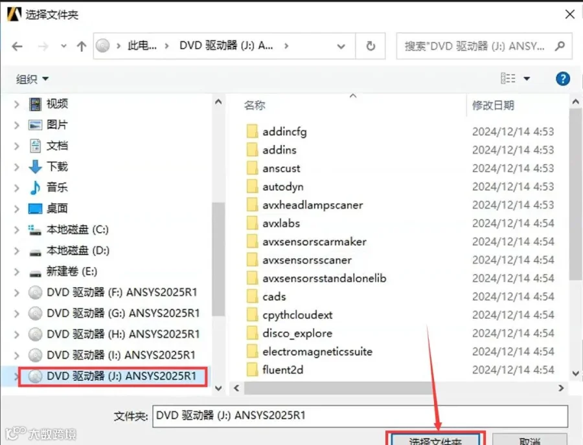Select the anscust folder icon
The image size is (583, 445).
(x=252, y=168)
